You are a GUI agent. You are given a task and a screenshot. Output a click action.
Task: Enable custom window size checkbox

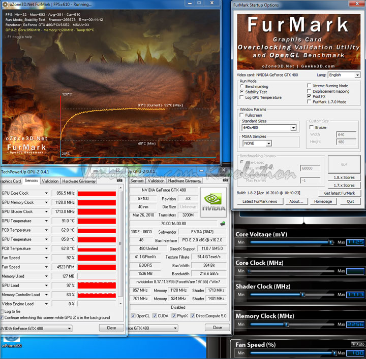tap(312, 127)
